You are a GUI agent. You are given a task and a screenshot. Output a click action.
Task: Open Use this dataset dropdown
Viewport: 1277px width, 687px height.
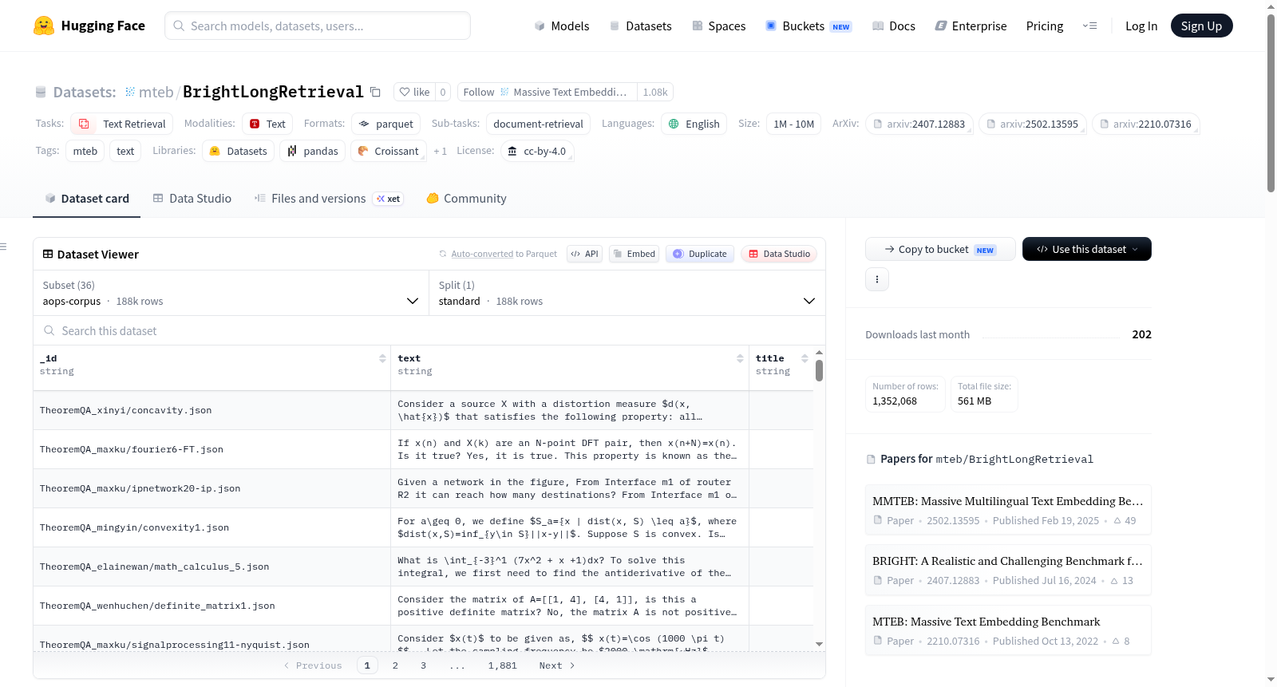pyautogui.click(x=1087, y=249)
